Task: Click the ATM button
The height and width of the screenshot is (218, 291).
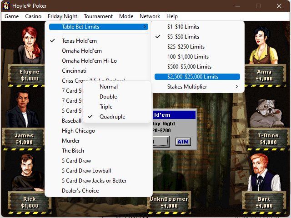Action: 183,142
